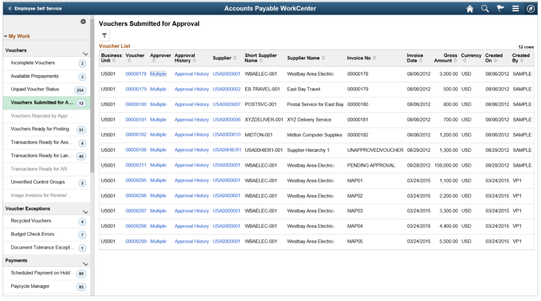Open supplier USA00HIER1 link

(227, 150)
